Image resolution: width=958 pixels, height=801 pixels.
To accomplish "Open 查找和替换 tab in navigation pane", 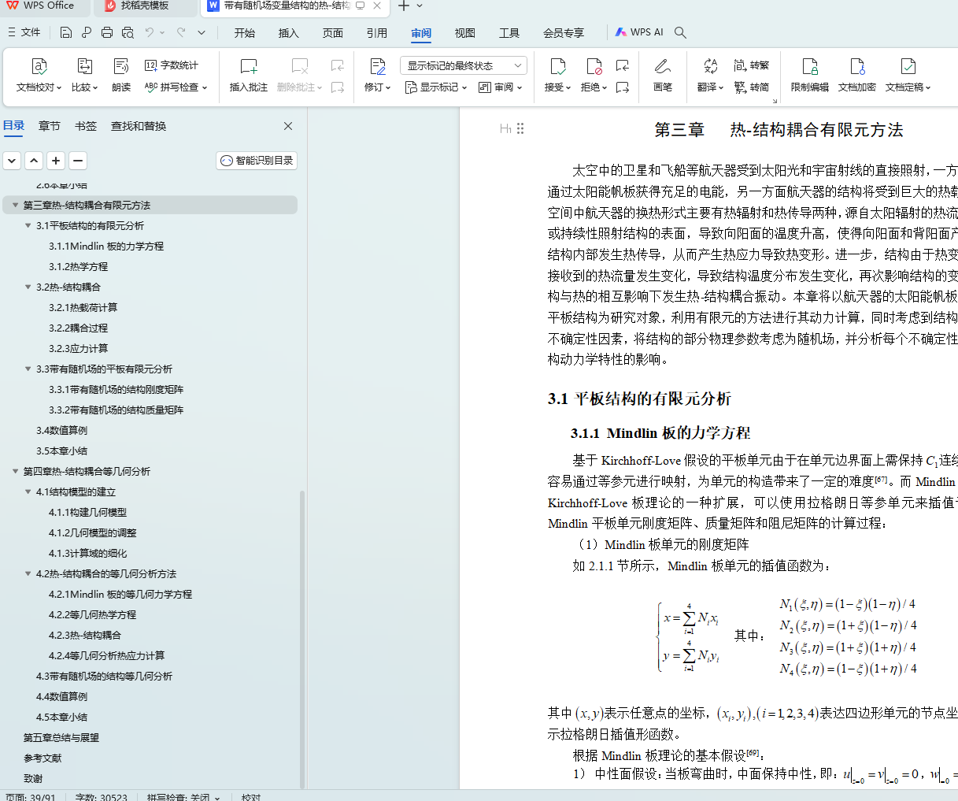I will pyautogui.click(x=139, y=126).
